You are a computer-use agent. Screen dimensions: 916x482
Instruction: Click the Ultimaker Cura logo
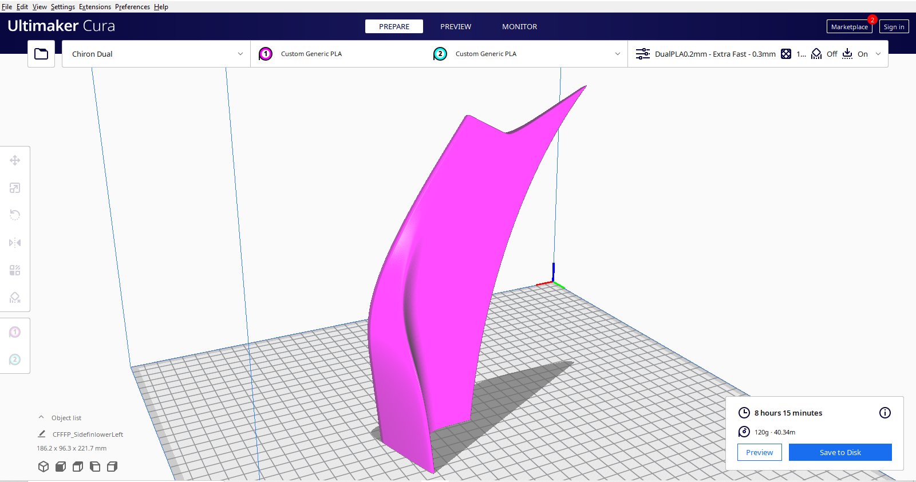(61, 26)
